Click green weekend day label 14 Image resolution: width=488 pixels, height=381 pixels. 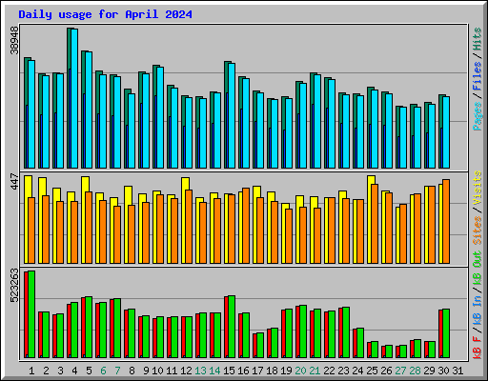coord(214,371)
